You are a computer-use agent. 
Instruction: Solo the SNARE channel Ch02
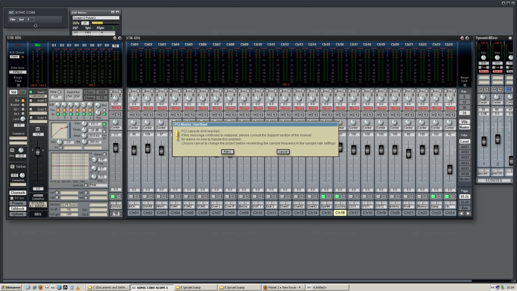150,114
